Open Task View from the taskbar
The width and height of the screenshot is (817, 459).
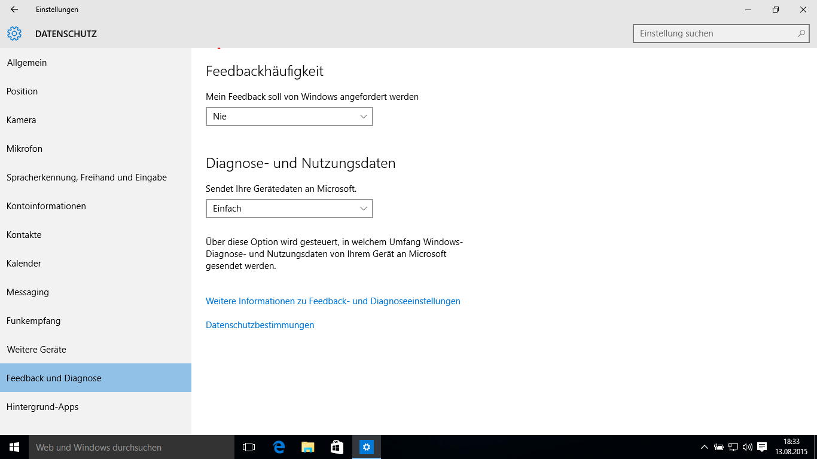249,447
